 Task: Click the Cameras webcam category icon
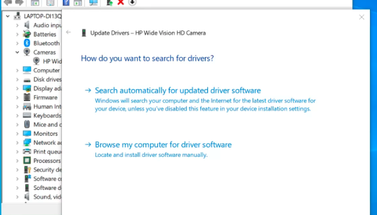tap(27, 52)
